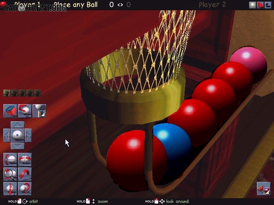Click the center cue ball aim-point button
Viewport: 274px width, 205px height.
(x=18, y=135)
